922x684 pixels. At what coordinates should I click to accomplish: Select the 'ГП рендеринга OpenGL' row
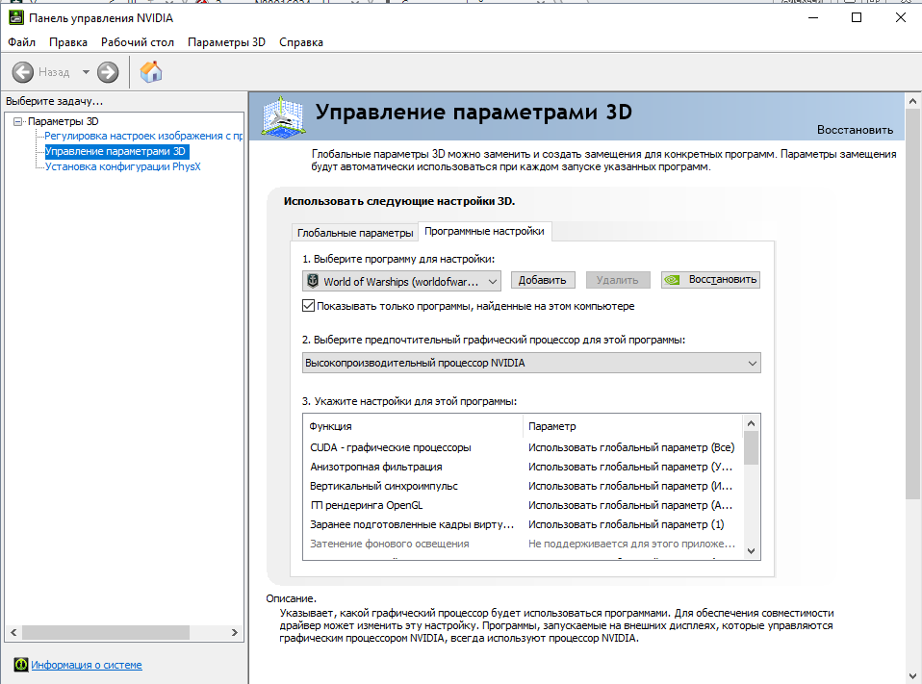click(523, 505)
